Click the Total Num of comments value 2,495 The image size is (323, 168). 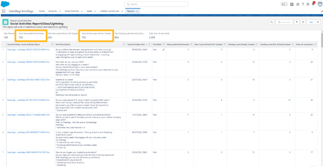(152, 37)
